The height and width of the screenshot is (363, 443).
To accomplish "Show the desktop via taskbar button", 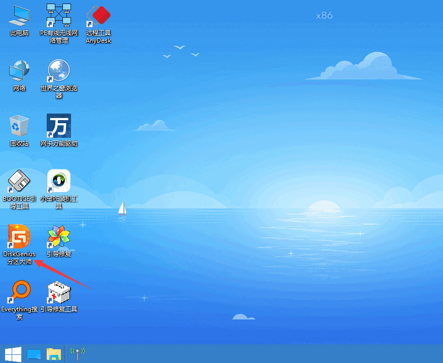I will tap(33, 354).
